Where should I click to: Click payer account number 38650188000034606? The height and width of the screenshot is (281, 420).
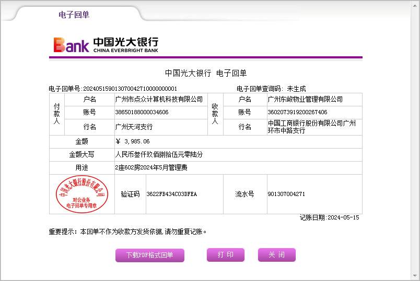(142, 112)
